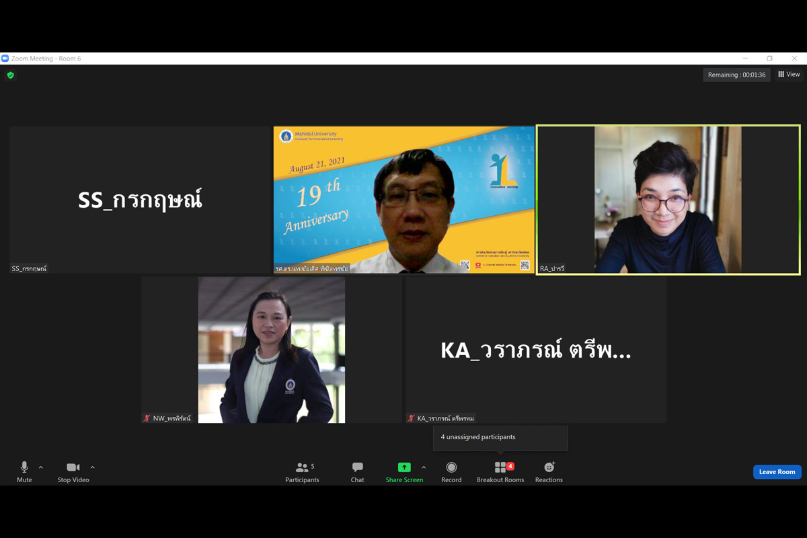
Task: Click the green Share Screen icon
Action: pos(404,467)
